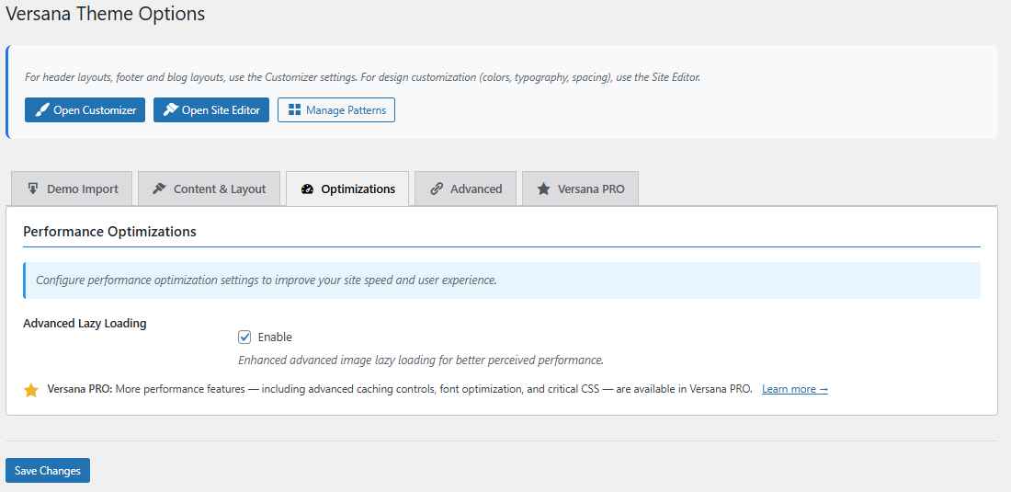Toggle the Advanced Lazy Loading Enable checkbox

point(244,337)
